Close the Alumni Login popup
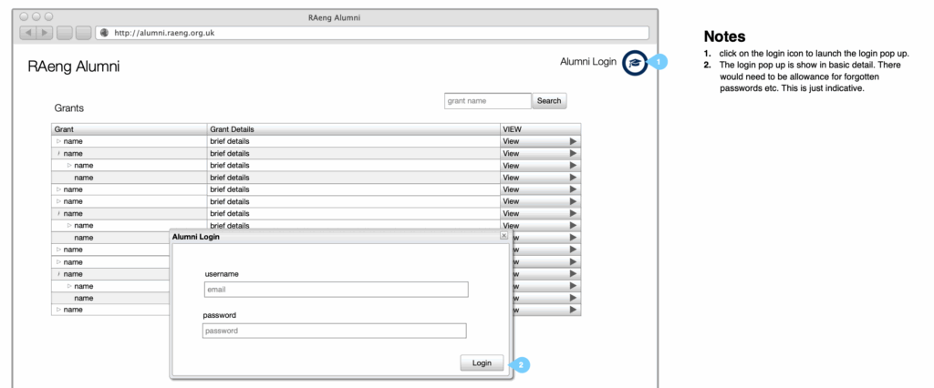Image resolution: width=934 pixels, height=388 pixels. (503, 235)
